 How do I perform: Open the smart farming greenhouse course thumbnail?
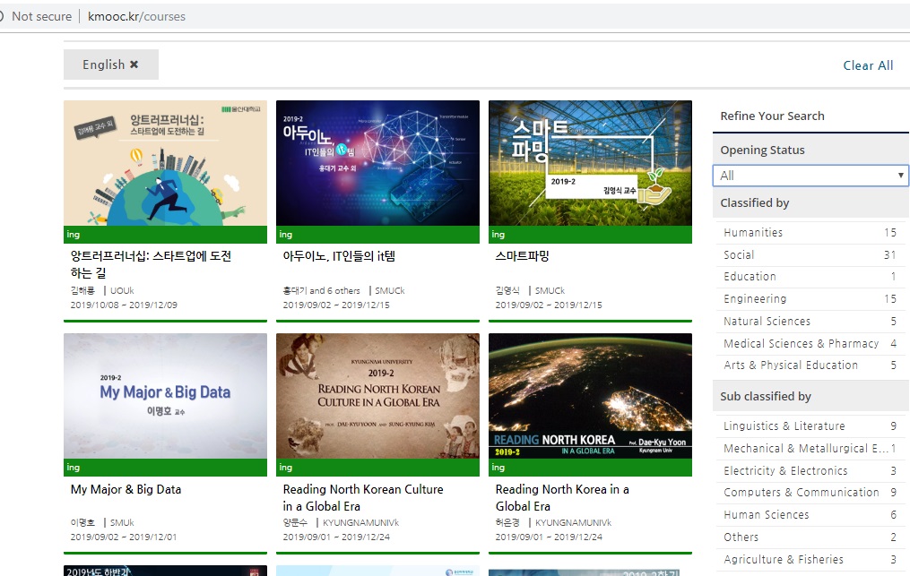[590, 163]
